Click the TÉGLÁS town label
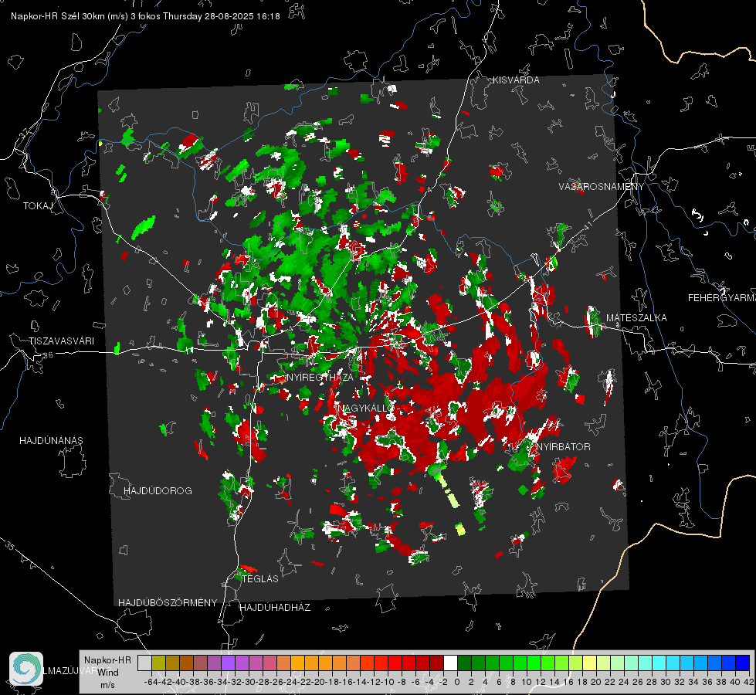This screenshot has width=756, height=695. pyautogui.click(x=260, y=578)
